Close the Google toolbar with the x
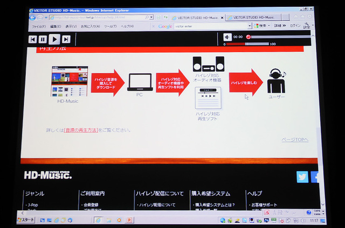 point(153,26)
